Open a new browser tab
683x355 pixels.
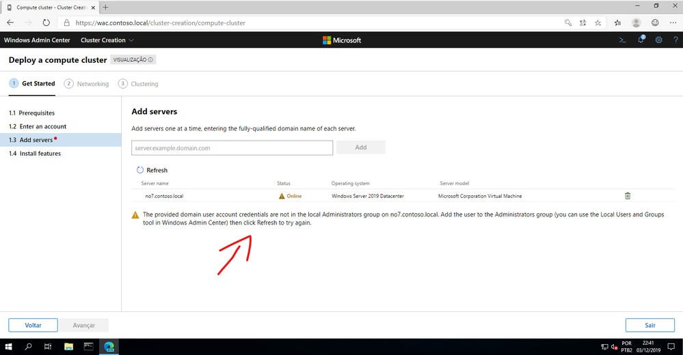click(105, 7)
